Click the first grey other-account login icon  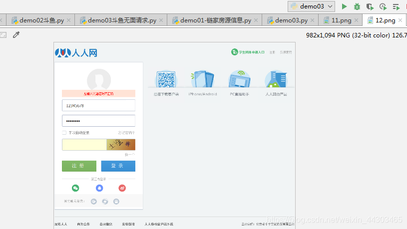point(94,202)
